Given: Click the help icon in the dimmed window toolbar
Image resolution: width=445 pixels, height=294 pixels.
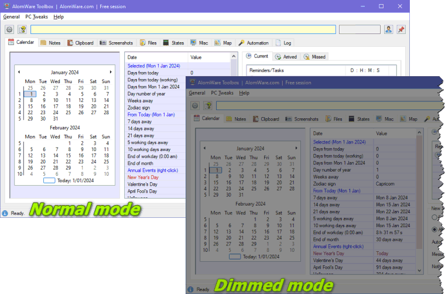Looking at the screenshot, I should (207, 105).
